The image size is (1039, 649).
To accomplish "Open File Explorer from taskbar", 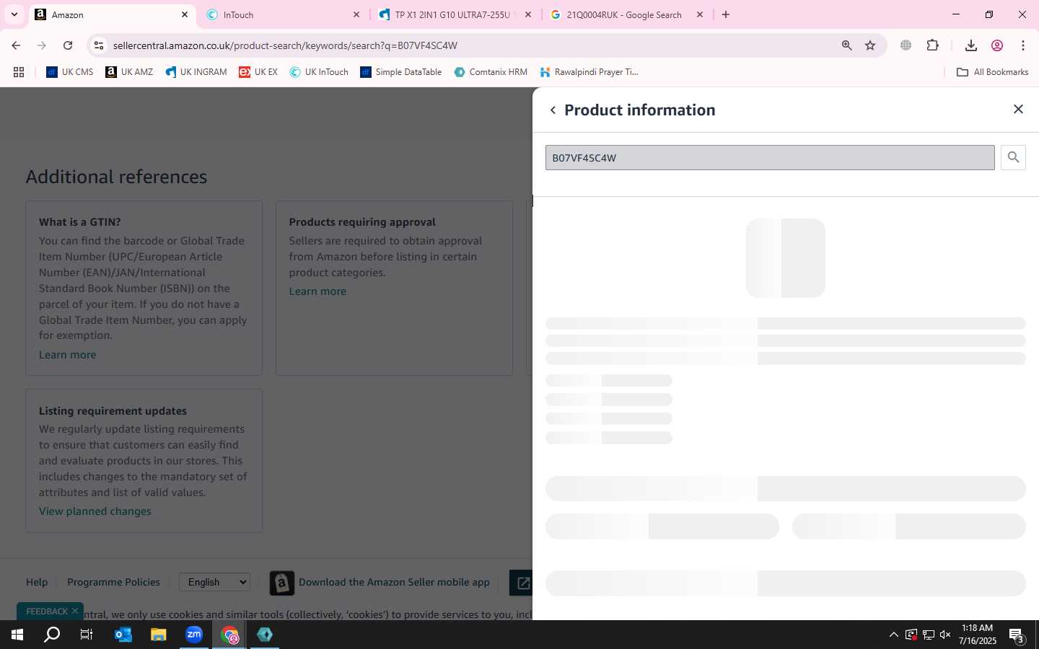I will [158, 635].
